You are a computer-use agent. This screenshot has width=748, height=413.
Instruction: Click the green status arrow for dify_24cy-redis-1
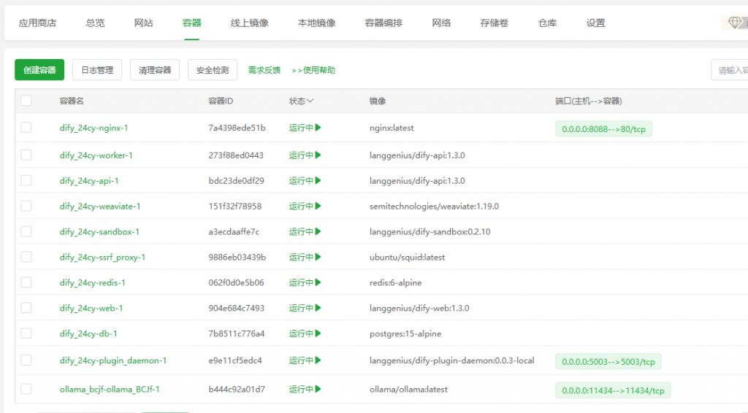(x=318, y=282)
